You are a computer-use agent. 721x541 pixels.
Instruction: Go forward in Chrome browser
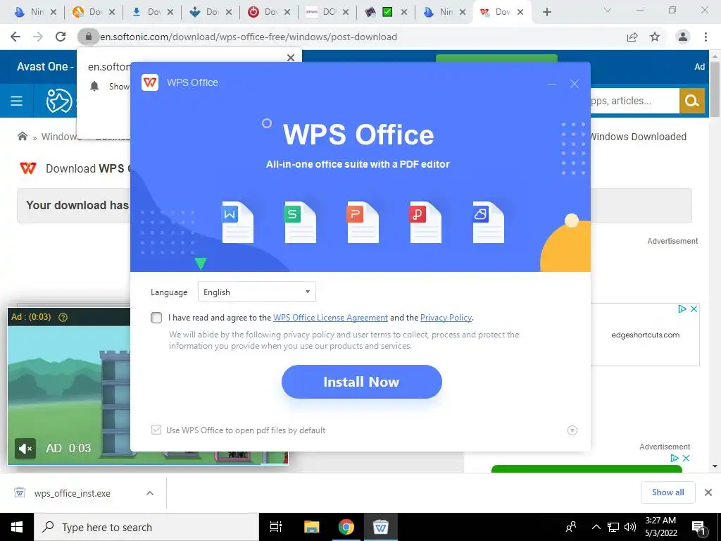(38, 37)
